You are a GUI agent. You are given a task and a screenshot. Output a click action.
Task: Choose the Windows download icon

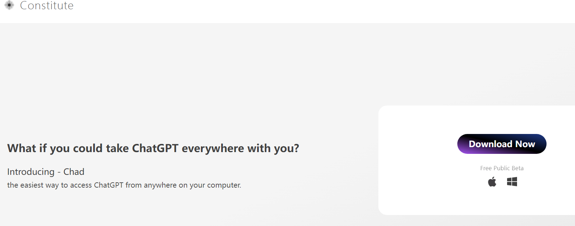512,182
